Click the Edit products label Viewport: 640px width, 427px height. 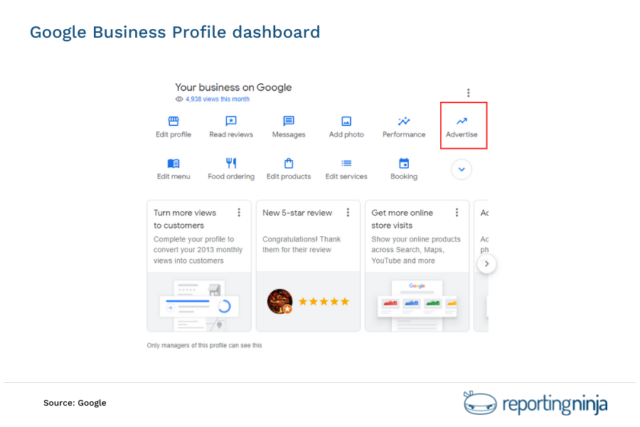pos(289,176)
